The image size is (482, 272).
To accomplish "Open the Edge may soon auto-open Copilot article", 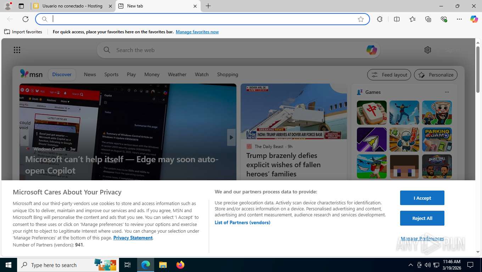I will click(x=122, y=165).
